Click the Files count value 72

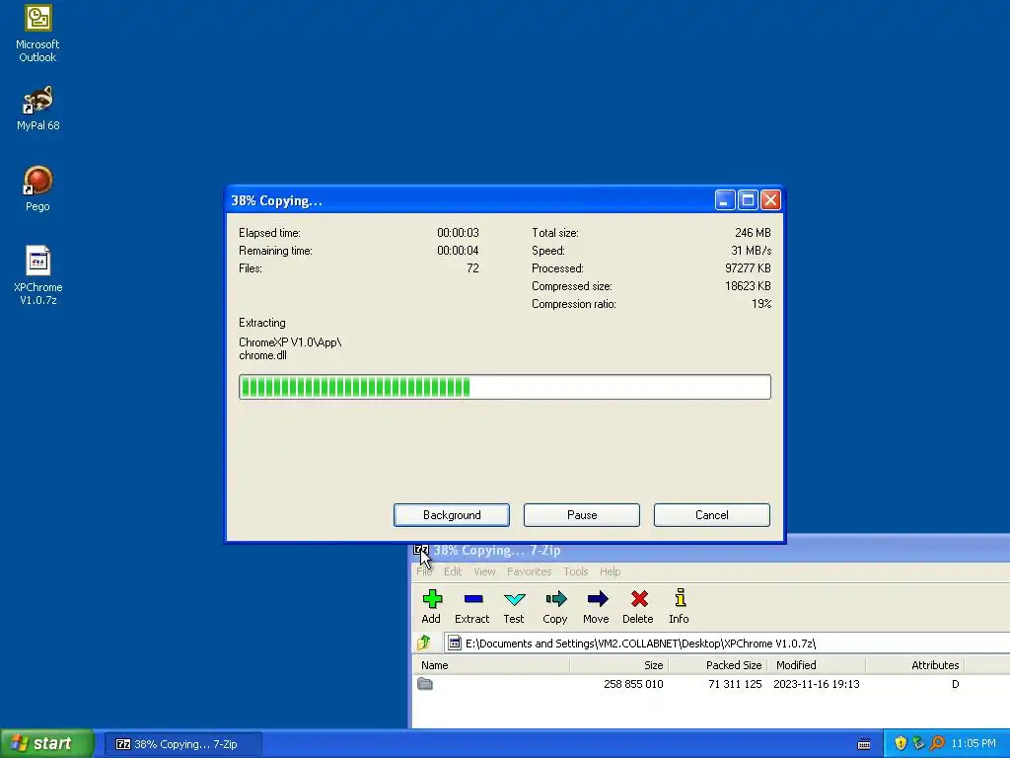pyautogui.click(x=472, y=268)
